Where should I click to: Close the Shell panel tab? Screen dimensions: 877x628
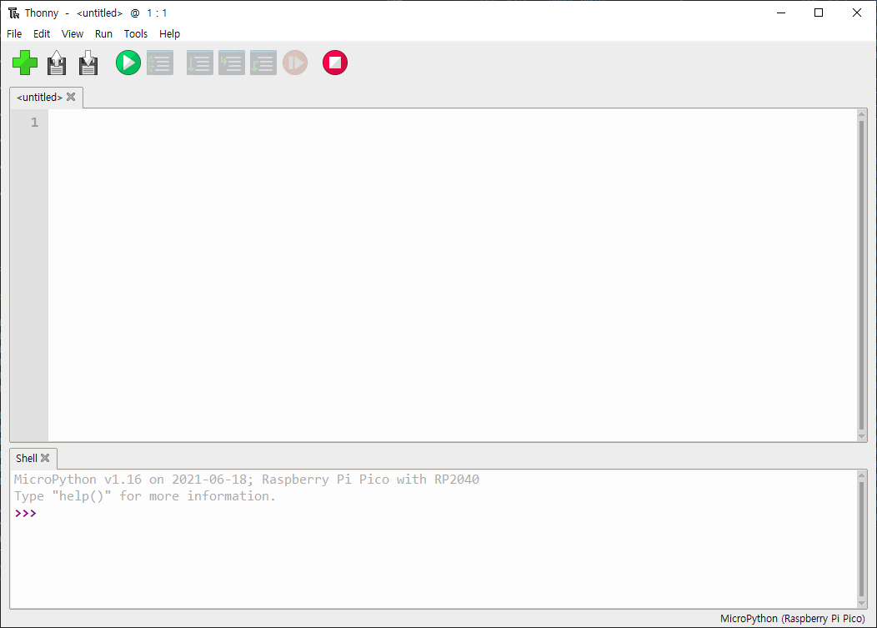pyautogui.click(x=45, y=458)
